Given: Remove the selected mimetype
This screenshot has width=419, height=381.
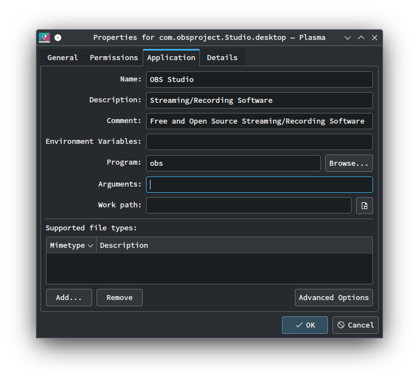Looking at the screenshot, I should [x=120, y=298].
